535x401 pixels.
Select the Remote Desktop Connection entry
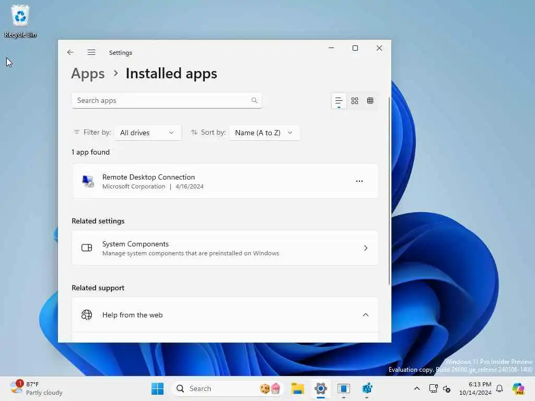pos(225,181)
